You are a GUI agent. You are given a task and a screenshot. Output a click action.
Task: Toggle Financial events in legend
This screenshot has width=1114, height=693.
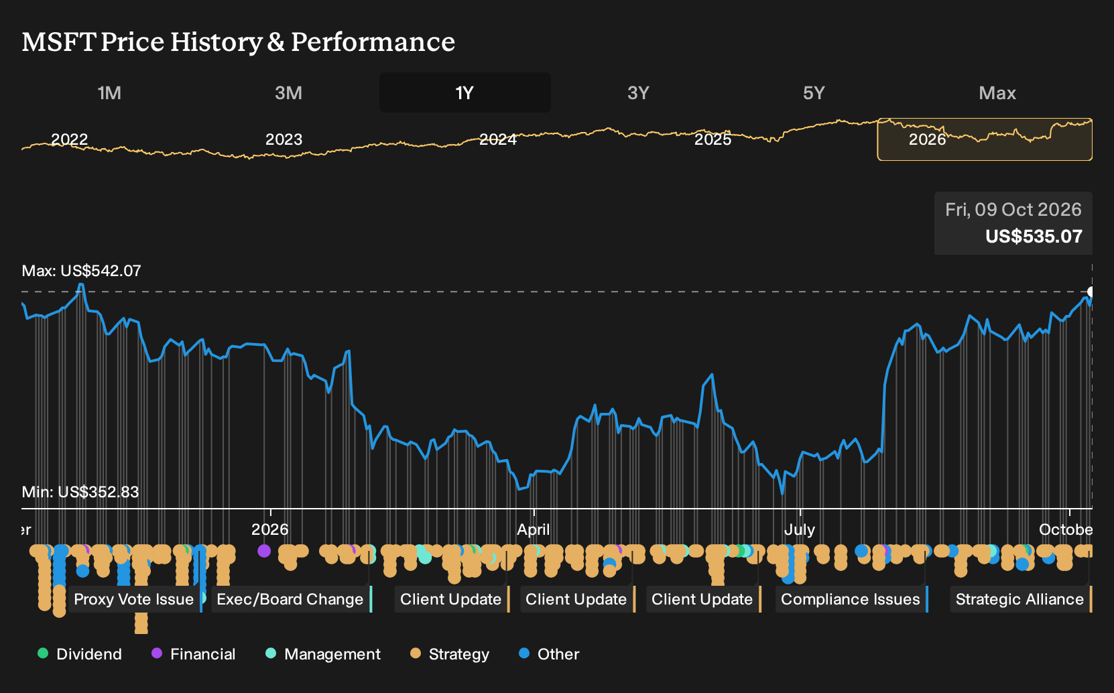[x=194, y=653]
